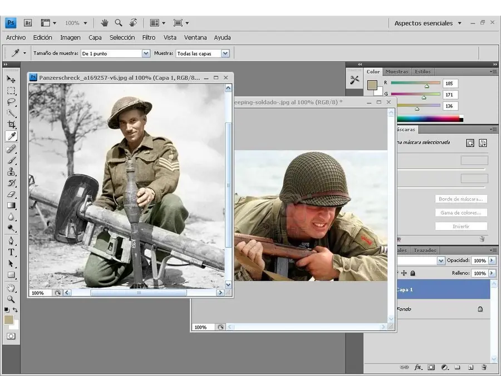
Task: Open the Filtro menu
Action: (149, 37)
